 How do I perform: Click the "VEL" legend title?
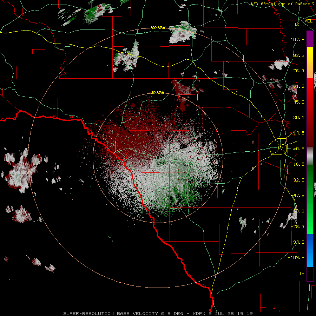tap(308, 21)
